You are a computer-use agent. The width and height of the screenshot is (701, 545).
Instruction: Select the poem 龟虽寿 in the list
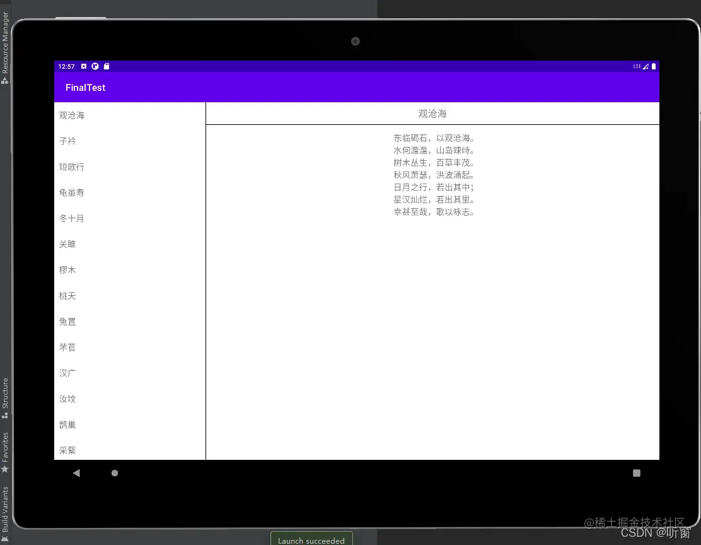coord(130,193)
